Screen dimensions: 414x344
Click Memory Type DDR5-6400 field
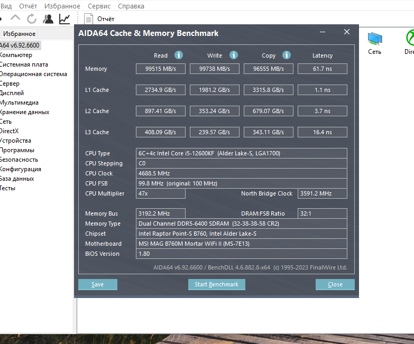[241, 224]
